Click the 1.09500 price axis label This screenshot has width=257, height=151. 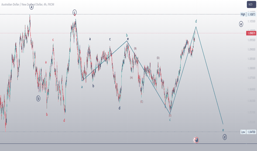pyautogui.click(x=251, y=40)
